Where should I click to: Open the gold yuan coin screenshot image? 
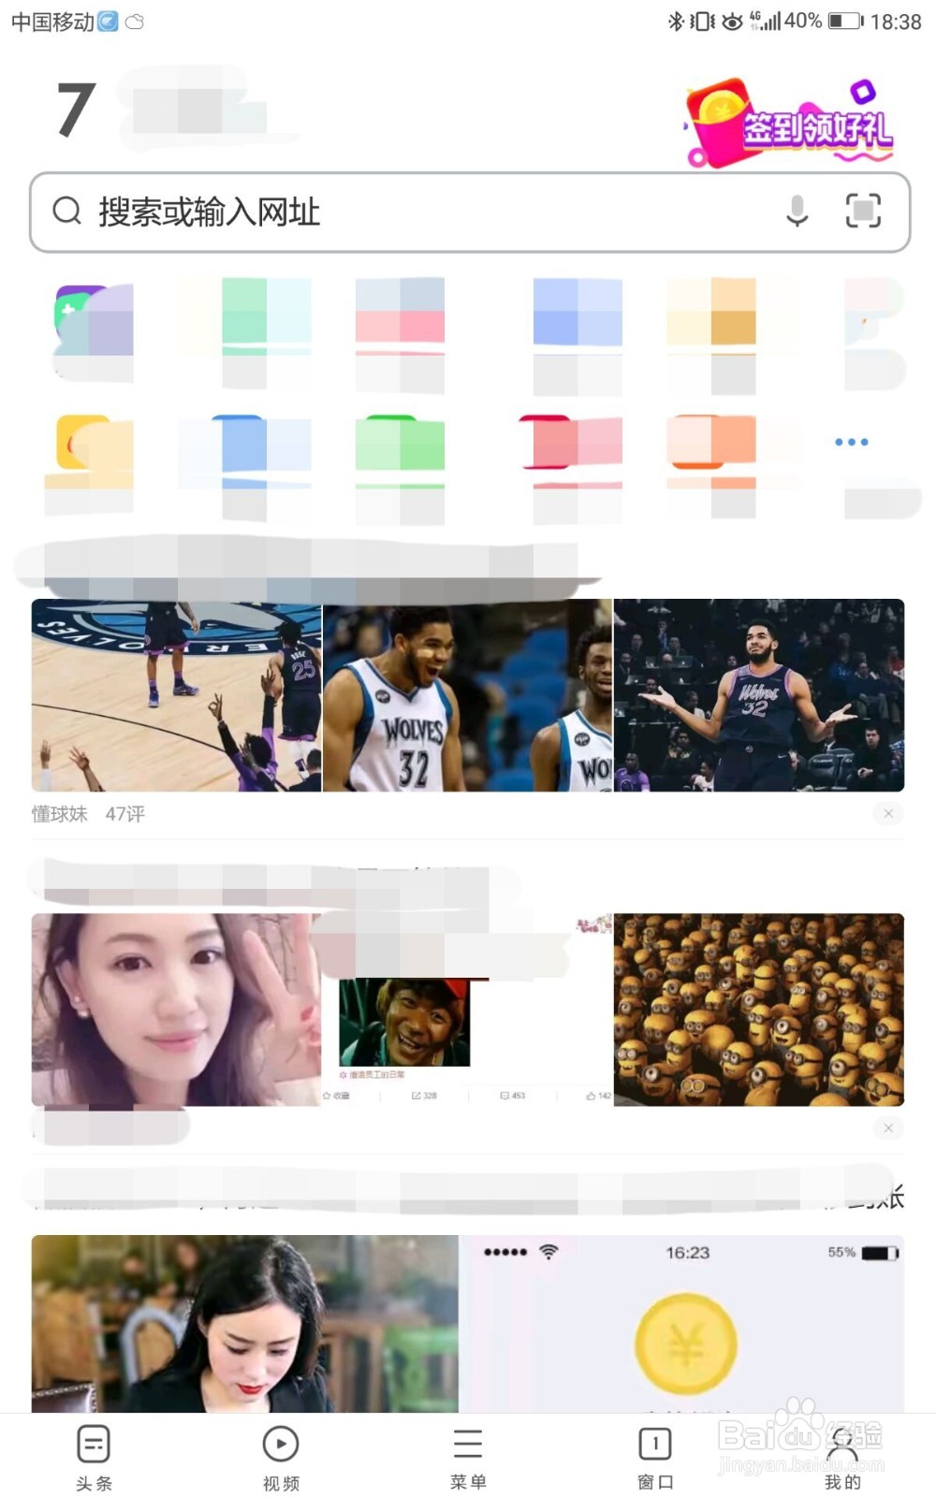pyautogui.click(x=681, y=1324)
